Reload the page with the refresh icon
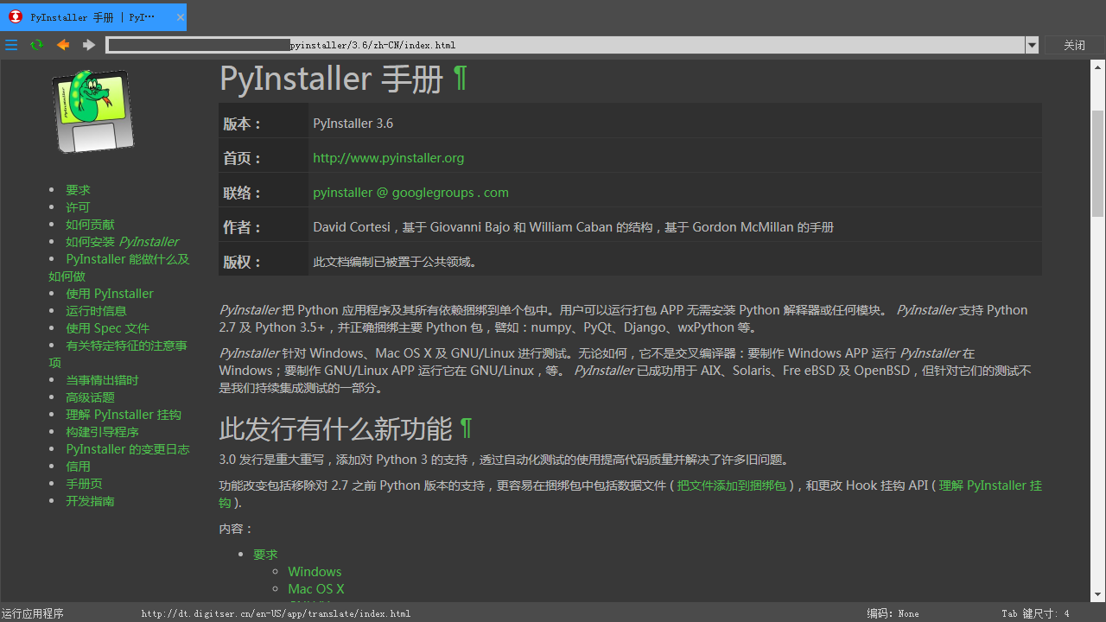Screen dimensions: 1106x622 click(36, 45)
